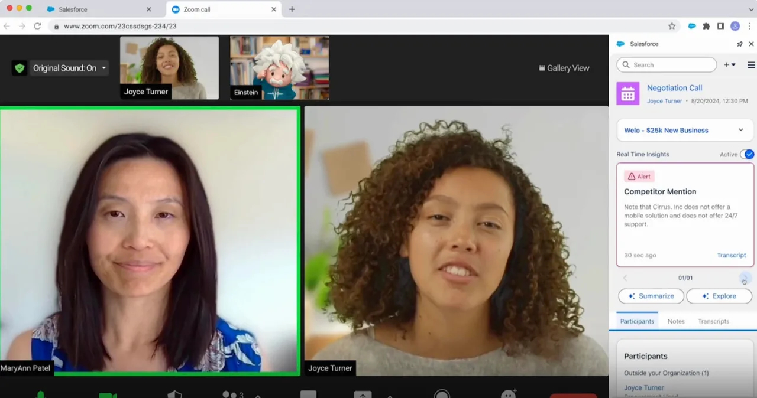The width and height of the screenshot is (757, 398).
Task: Open the browser Extensions puzzle icon
Action: tap(706, 26)
